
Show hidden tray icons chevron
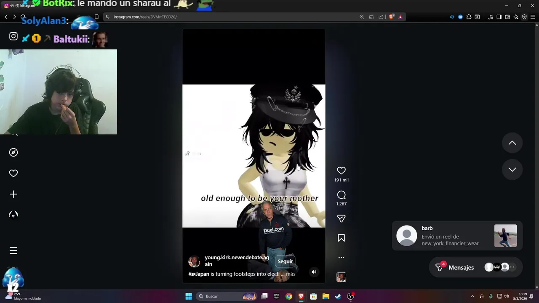(472, 296)
